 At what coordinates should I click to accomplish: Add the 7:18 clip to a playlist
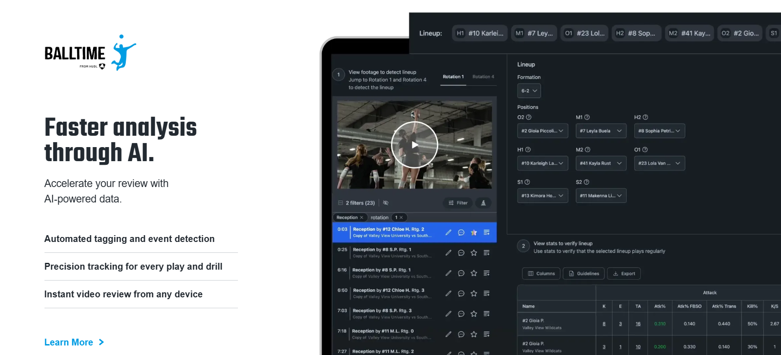(486, 334)
